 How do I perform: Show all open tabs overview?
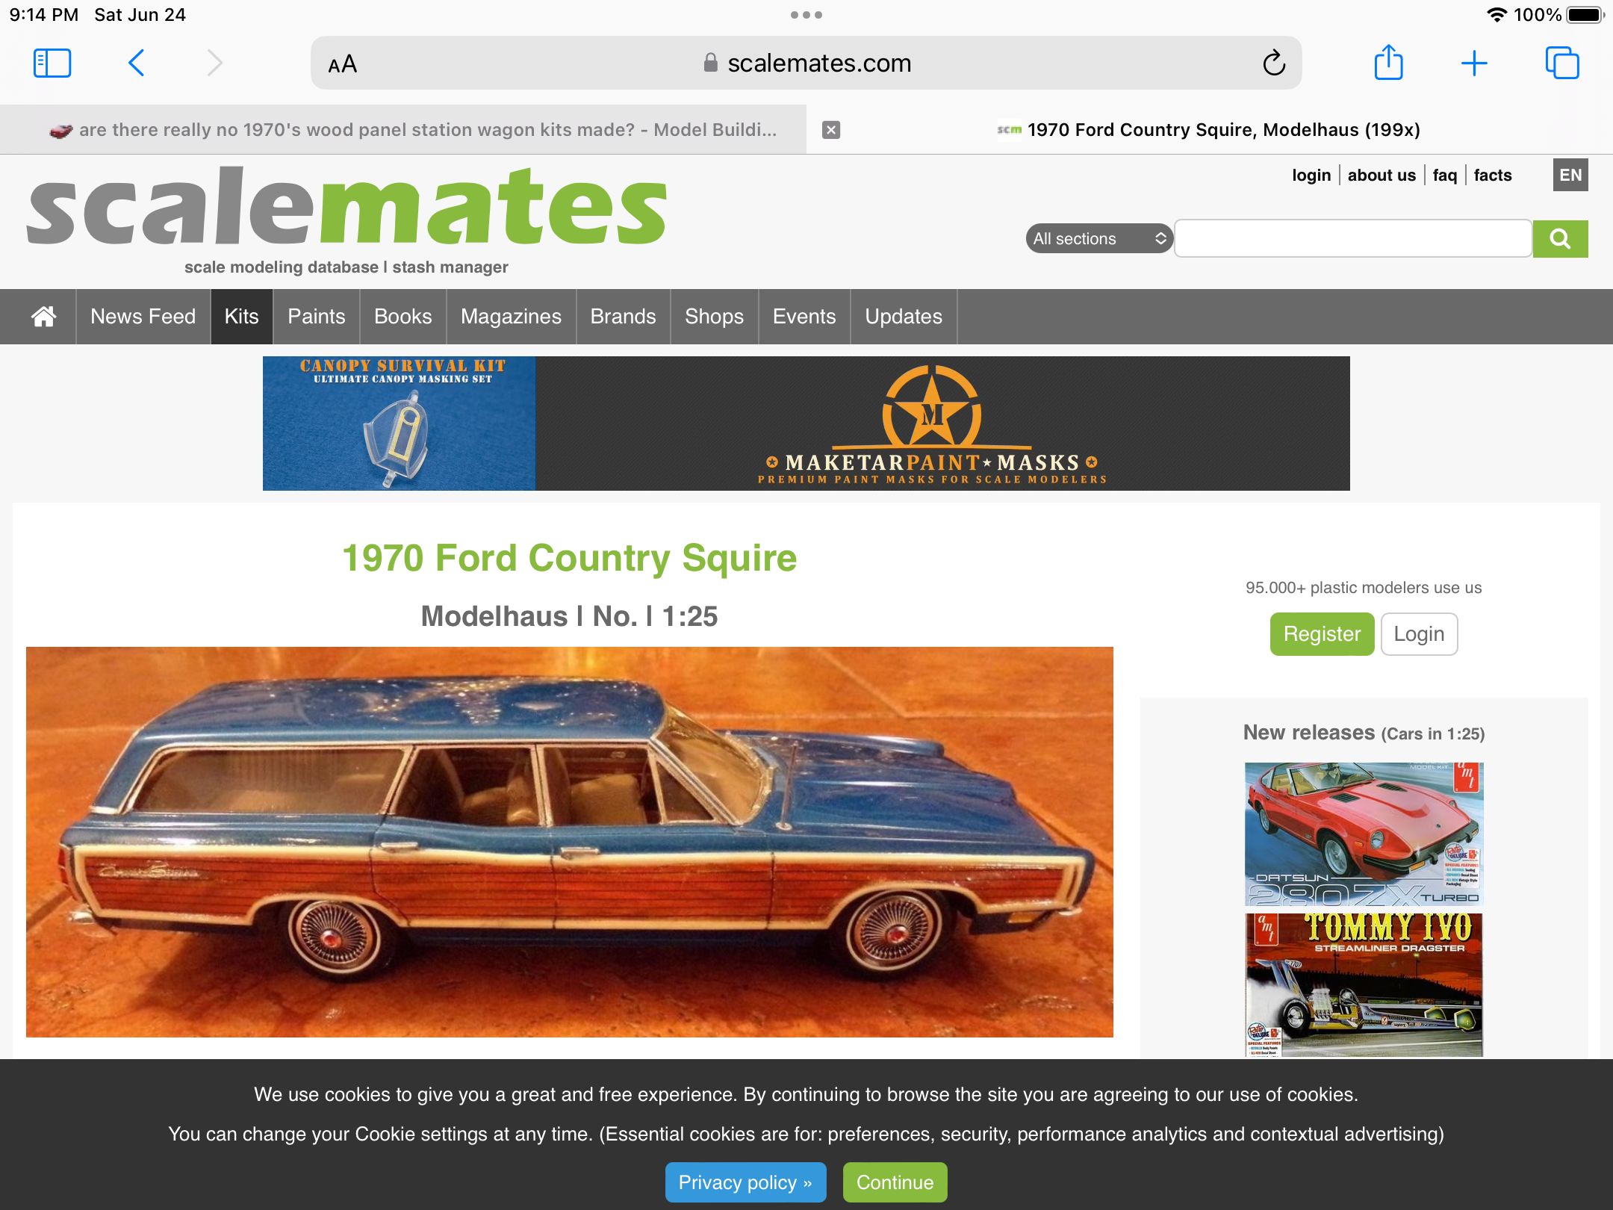coord(1562,63)
